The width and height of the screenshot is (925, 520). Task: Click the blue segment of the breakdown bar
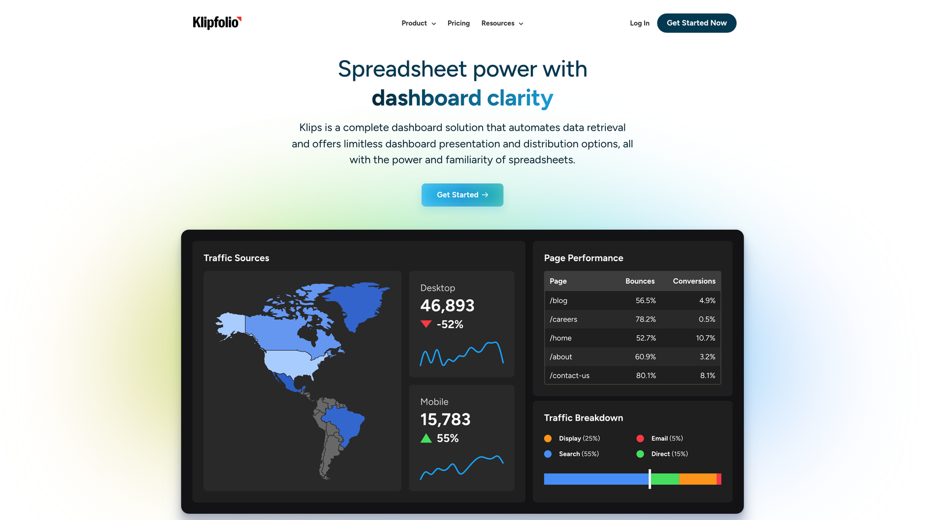point(596,479)
